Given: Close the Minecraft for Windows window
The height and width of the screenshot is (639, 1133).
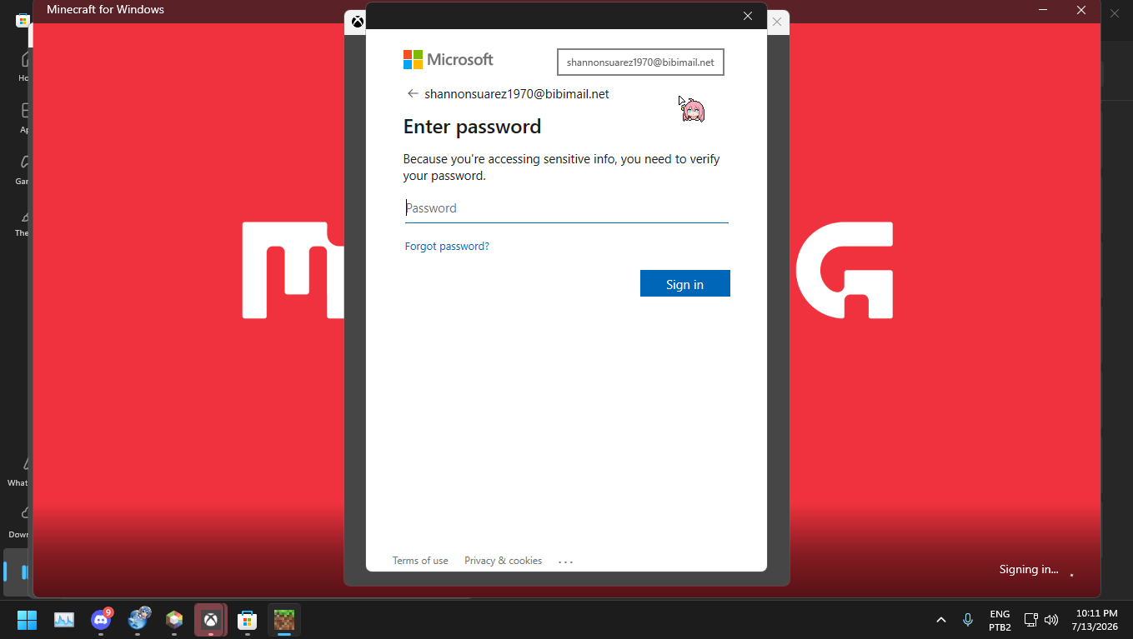Looking at the screenshot, I should pos(1081,10).
